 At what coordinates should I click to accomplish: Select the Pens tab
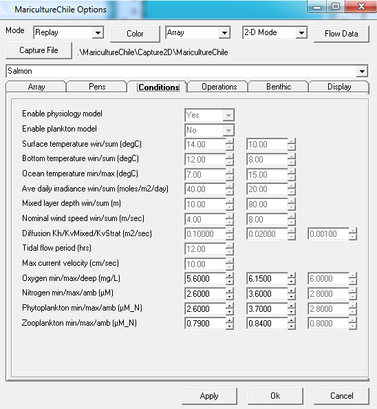pos(97,87)
